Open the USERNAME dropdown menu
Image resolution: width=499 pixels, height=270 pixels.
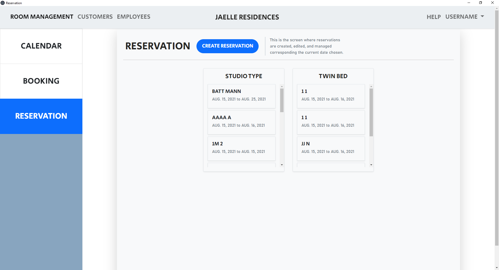465,17
